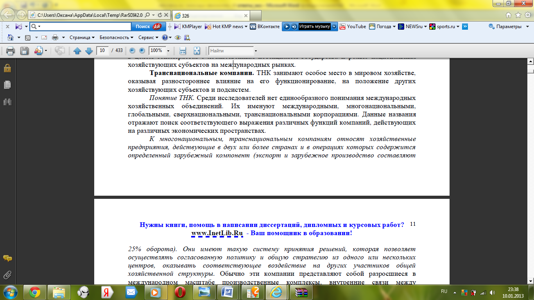
Task: Expand the Играть музыку dropdown arrow
Action: coord(334,27)
